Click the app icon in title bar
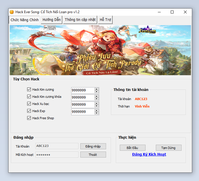199x181 pixels. point(12,12)
